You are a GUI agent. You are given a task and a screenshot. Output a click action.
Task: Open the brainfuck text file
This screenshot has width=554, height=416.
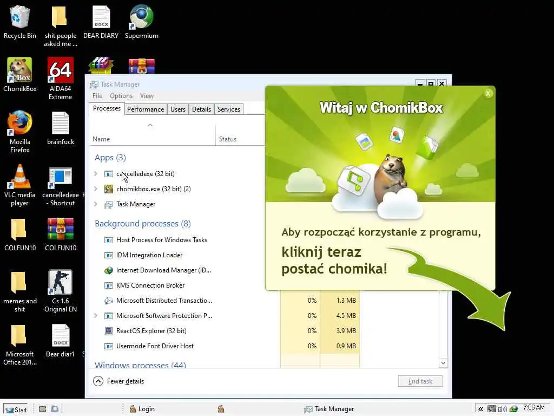(61, 128)
